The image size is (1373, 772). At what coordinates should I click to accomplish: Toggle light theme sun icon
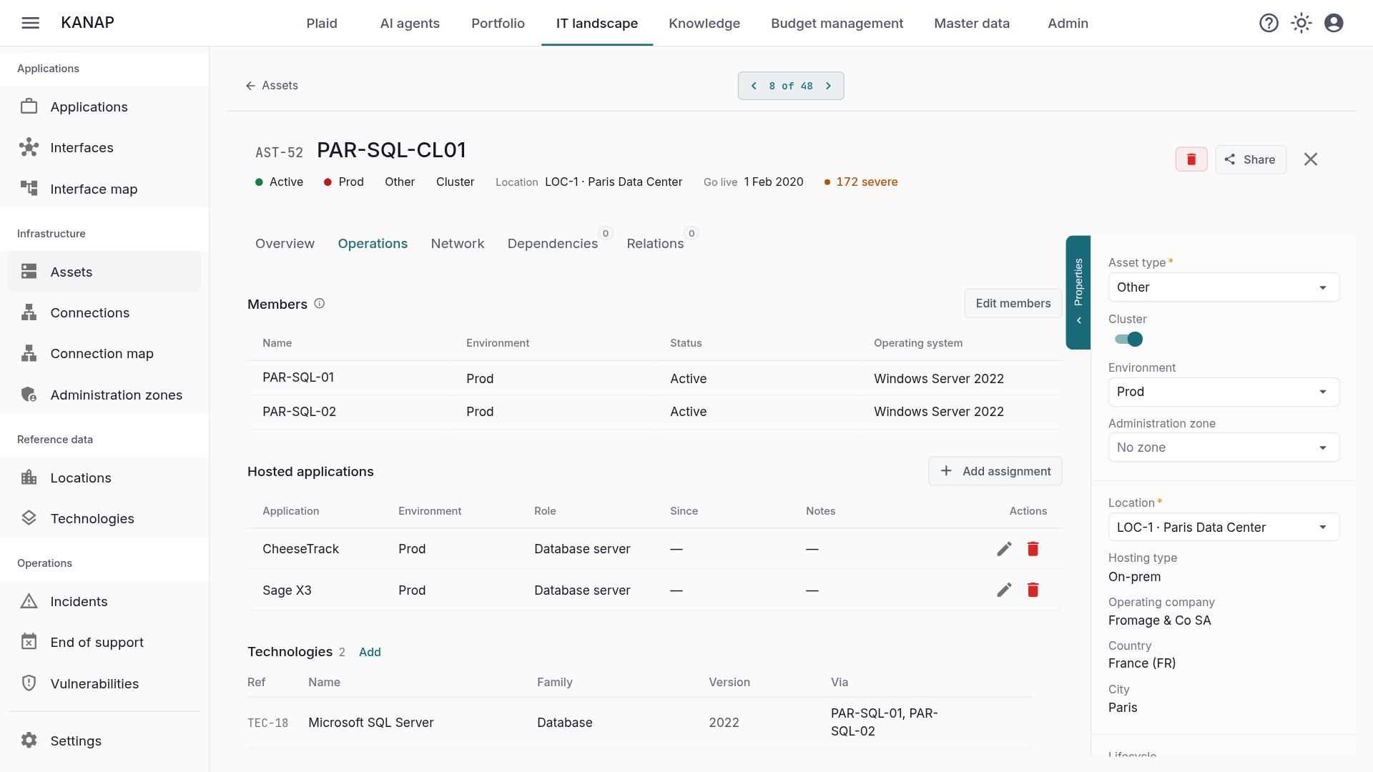pyautogui.click(x=1301, y=23)
